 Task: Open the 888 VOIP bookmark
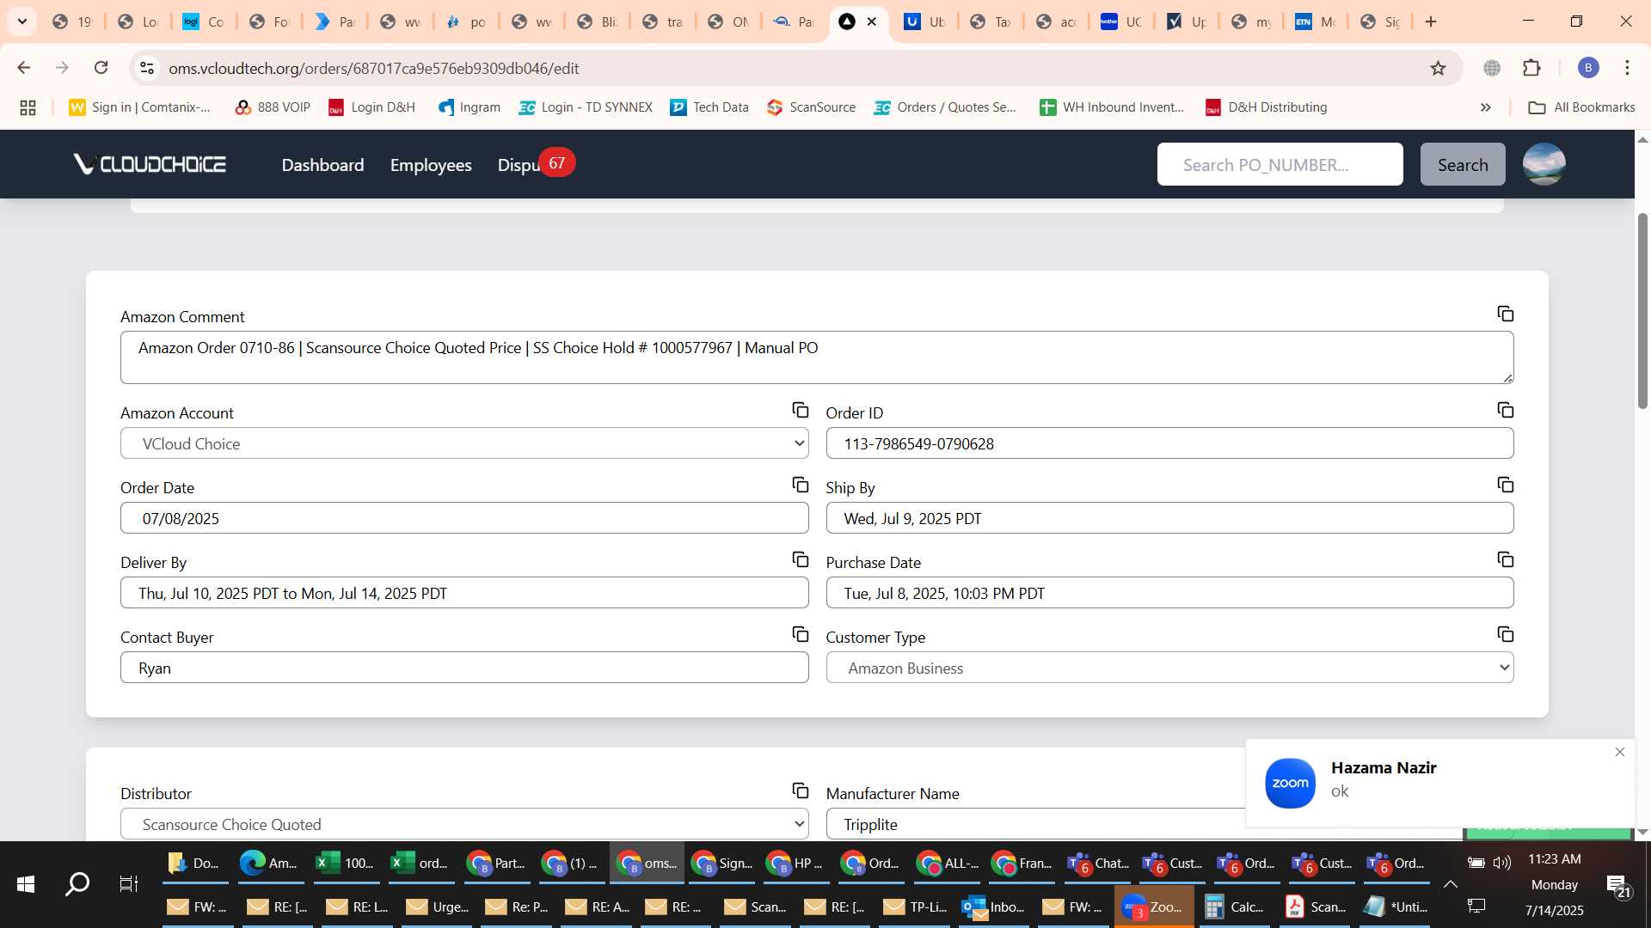point(273,107)
